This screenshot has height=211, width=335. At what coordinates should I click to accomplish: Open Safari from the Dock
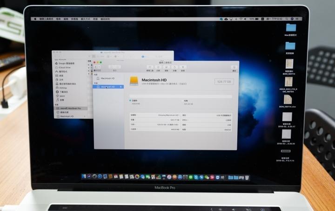(x=100, y=176)
